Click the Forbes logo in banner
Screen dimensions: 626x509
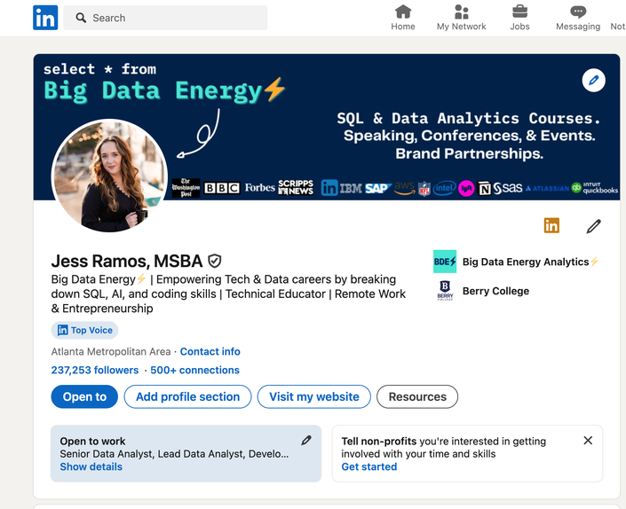coord(260,188)
